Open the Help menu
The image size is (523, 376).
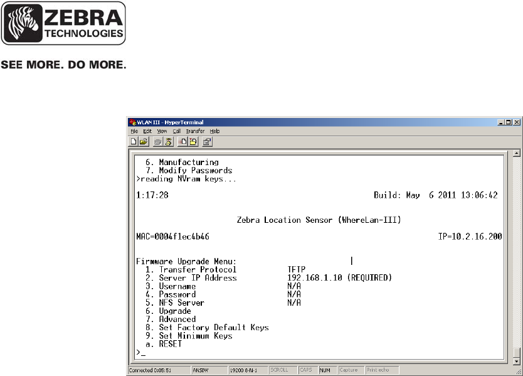click(x=214, y=131)
